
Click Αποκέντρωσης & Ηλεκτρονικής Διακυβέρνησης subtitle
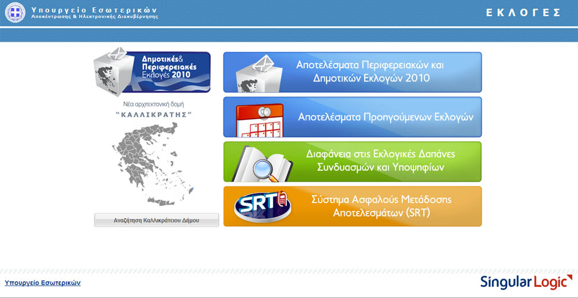(x=94, y=17)
